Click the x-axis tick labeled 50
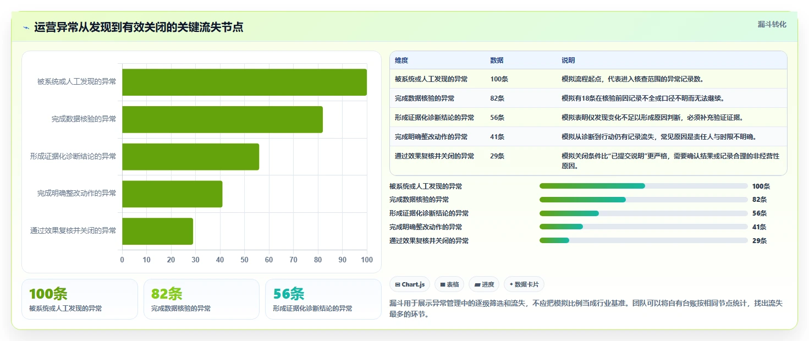The image size is (809, 341). 244,260
